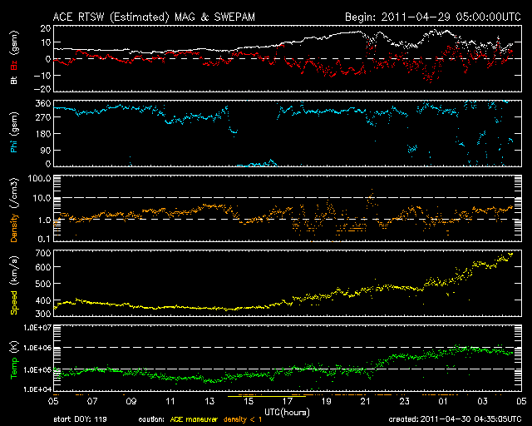Click the "1.0E+06" tick on the Temp axis
Image resolution: width=532 pixels, height=426 pixels.
37,349
